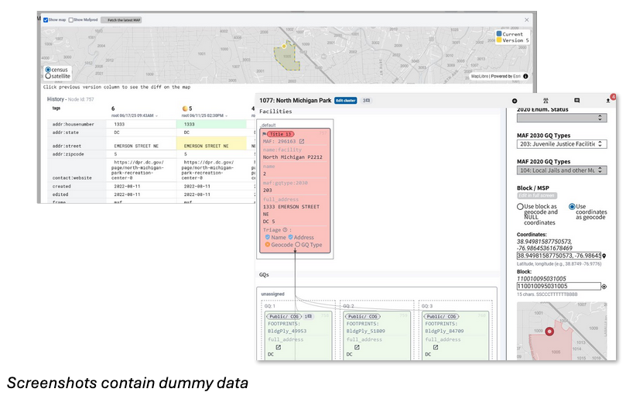The width and height of the screenshot is (626, 399).
Task: Click Public/ COG tag in GQ 3
Action: point(440,316)
